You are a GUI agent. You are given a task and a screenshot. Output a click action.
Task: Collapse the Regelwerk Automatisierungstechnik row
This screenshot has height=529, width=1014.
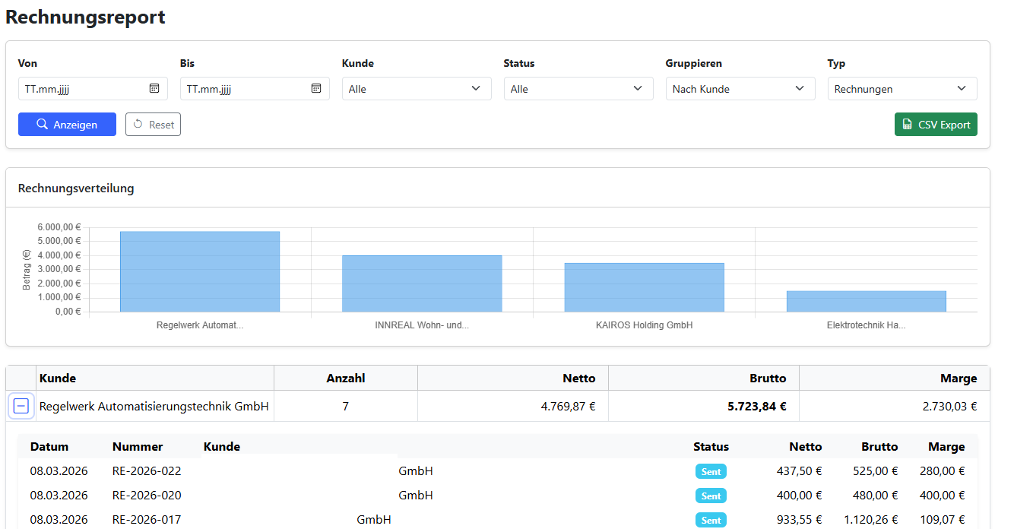[x=21, y=407]
